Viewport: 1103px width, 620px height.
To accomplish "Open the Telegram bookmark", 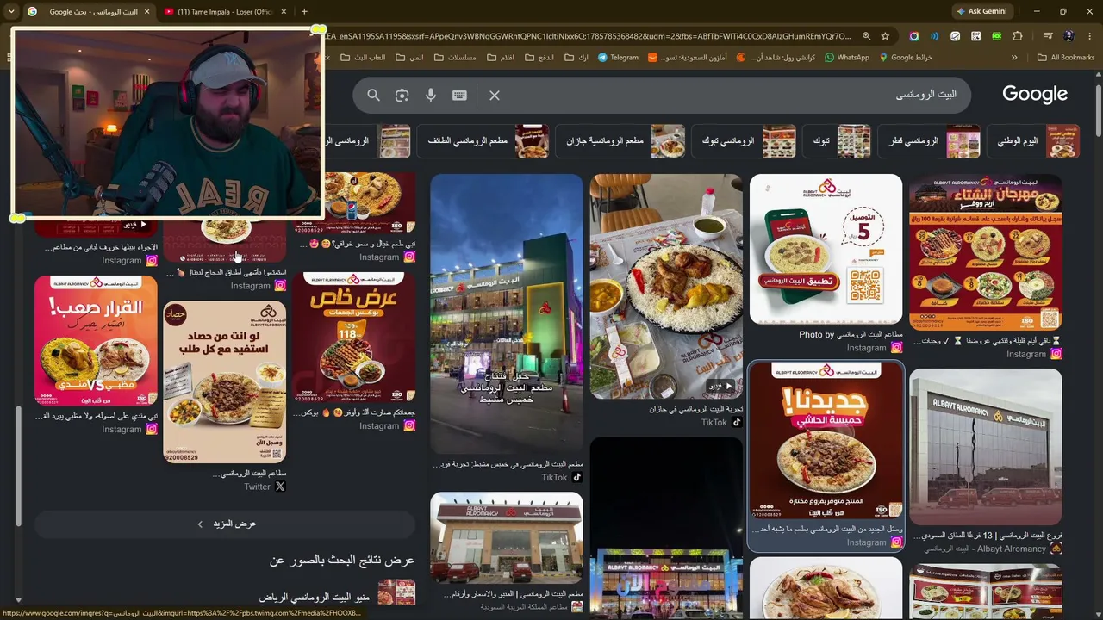I will click(x=618, y=58).
